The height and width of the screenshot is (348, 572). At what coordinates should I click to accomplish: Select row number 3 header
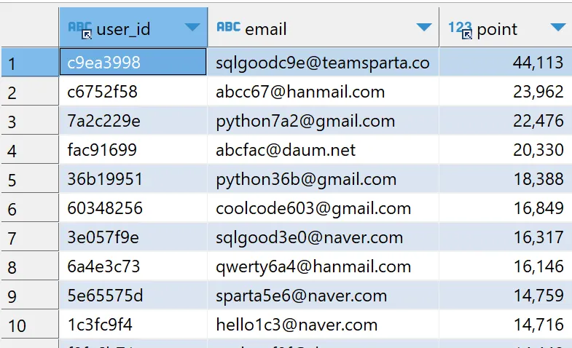point(30,121)
